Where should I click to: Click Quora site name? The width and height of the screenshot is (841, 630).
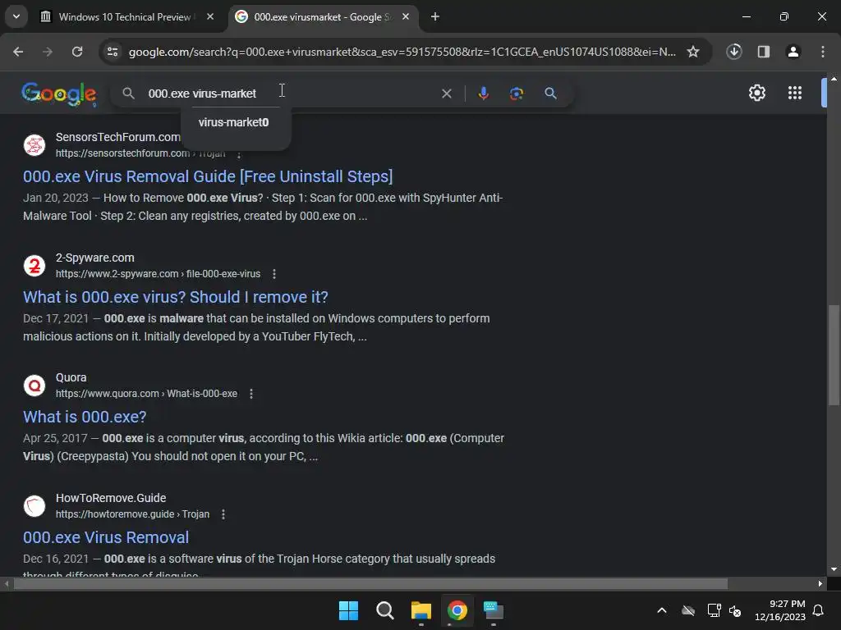point(71,377)
